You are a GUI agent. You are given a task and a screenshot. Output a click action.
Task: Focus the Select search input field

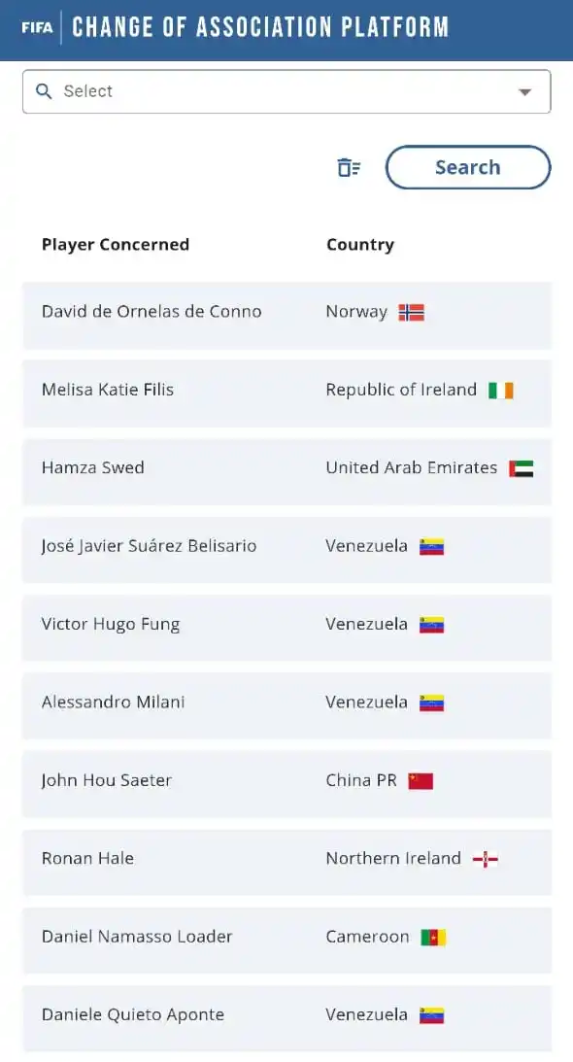tap(286, 91)
